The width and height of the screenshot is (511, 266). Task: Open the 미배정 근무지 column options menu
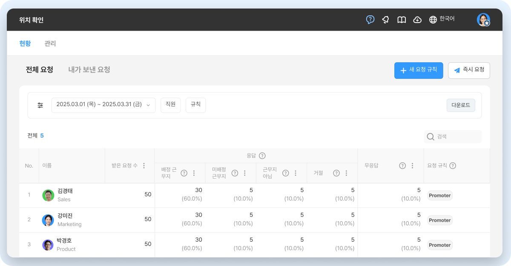[244, 173]
